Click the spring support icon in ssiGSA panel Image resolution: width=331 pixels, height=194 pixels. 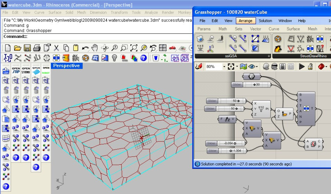pos(220,39)
